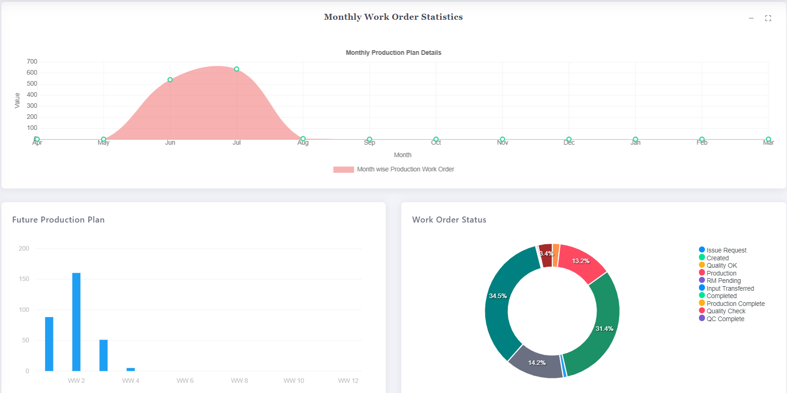Select the 14.2% gray donut segment

click(537, 363)
